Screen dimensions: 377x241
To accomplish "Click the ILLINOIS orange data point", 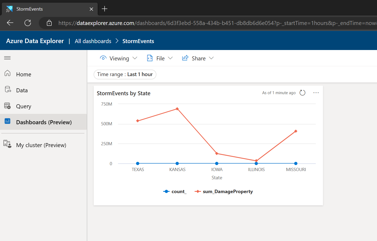I will [256, 161].
